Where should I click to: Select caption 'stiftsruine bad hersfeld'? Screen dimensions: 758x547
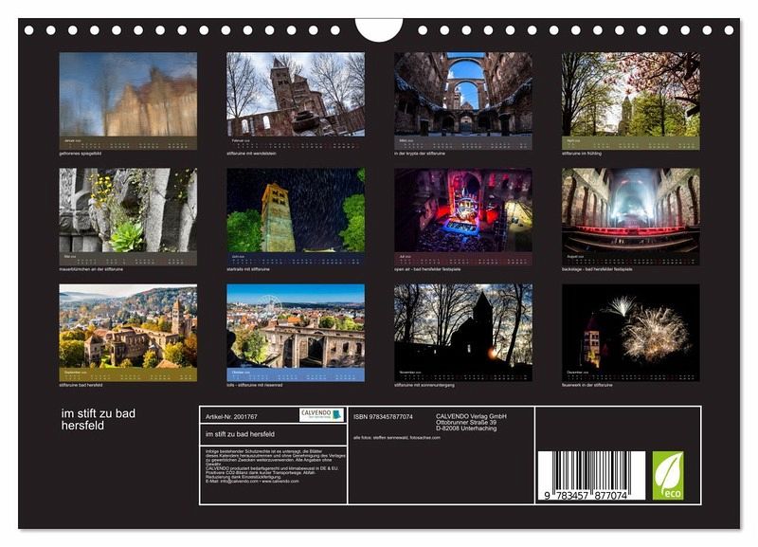coord(81,385)
